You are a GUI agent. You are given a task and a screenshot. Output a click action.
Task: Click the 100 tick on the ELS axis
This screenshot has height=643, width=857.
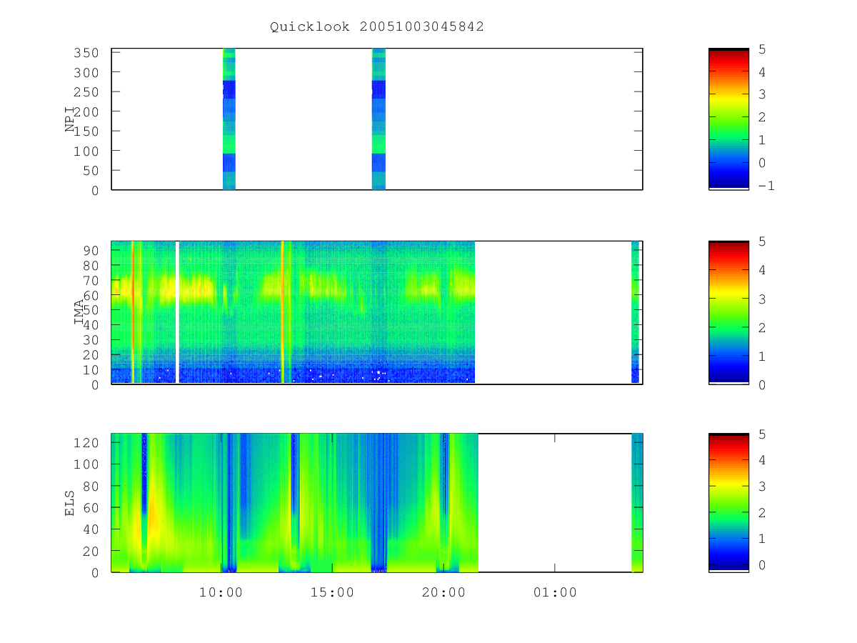click(x=86, y=464)
